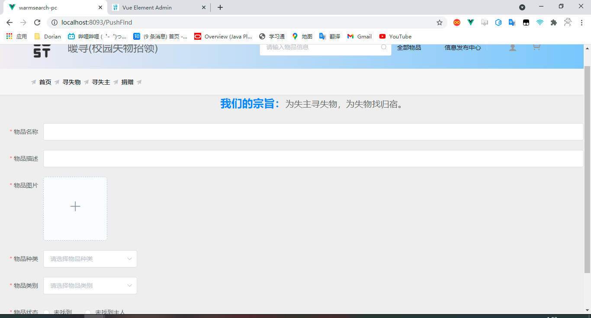591x318 pixels.
Task: Open the YouTube bookmark
Action: pyautogui.click(x=395, y=36)
